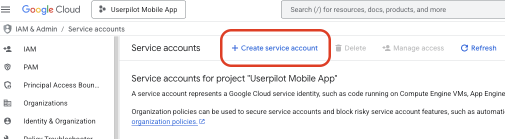Click the 'A service account represents' description
Image resolution: width=505 pixels, height=139 pixels.
(x=318, y=94)
